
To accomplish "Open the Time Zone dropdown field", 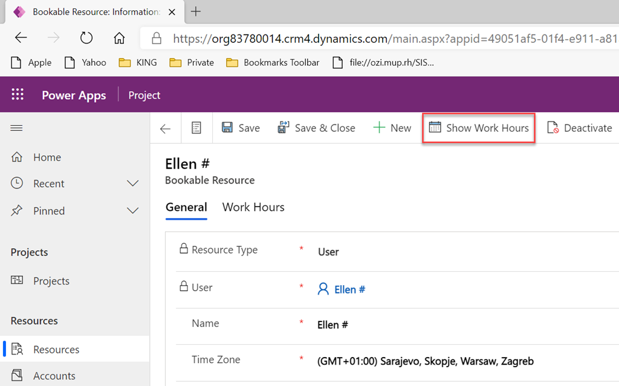I will point(459,361).
